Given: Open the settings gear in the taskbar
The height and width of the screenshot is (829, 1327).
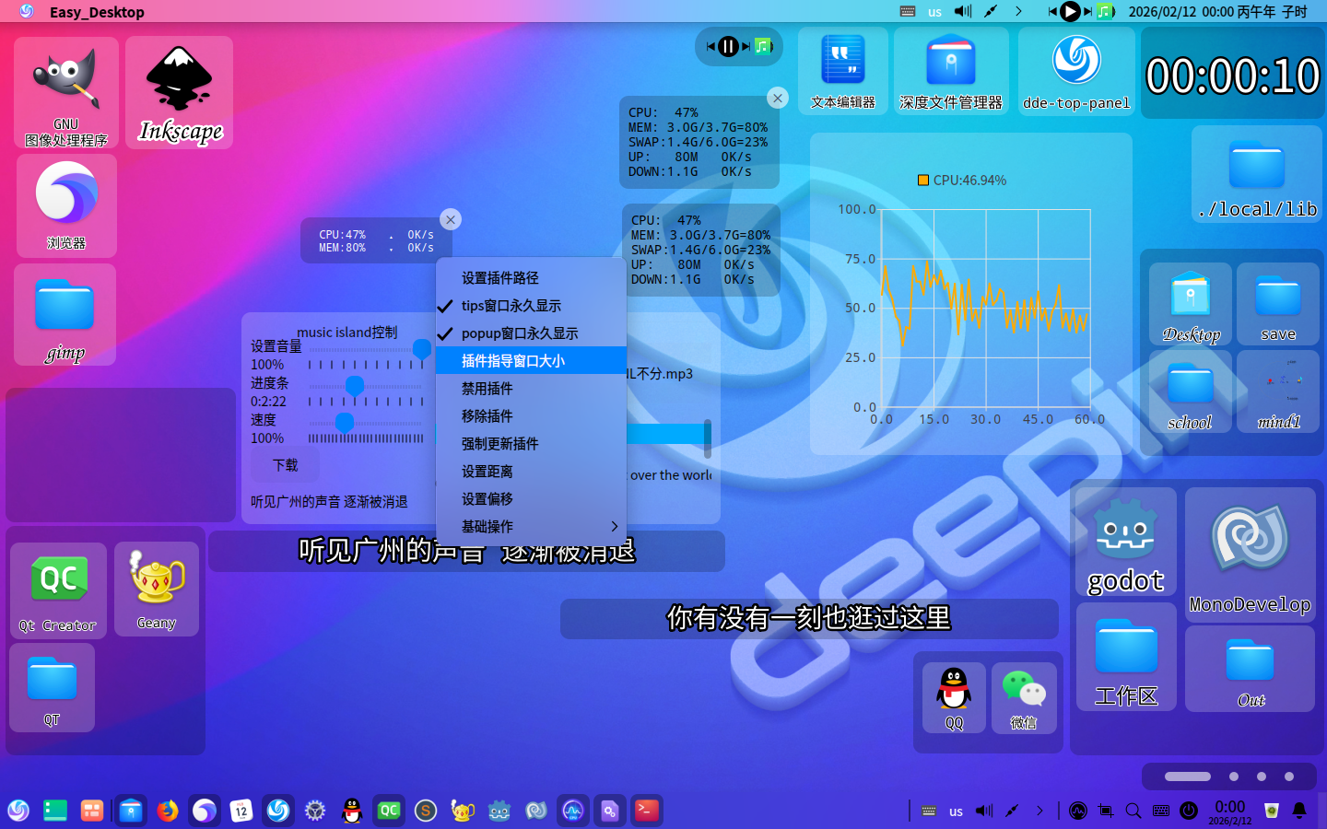Looking at the screenshot, I should pos(314,811).
